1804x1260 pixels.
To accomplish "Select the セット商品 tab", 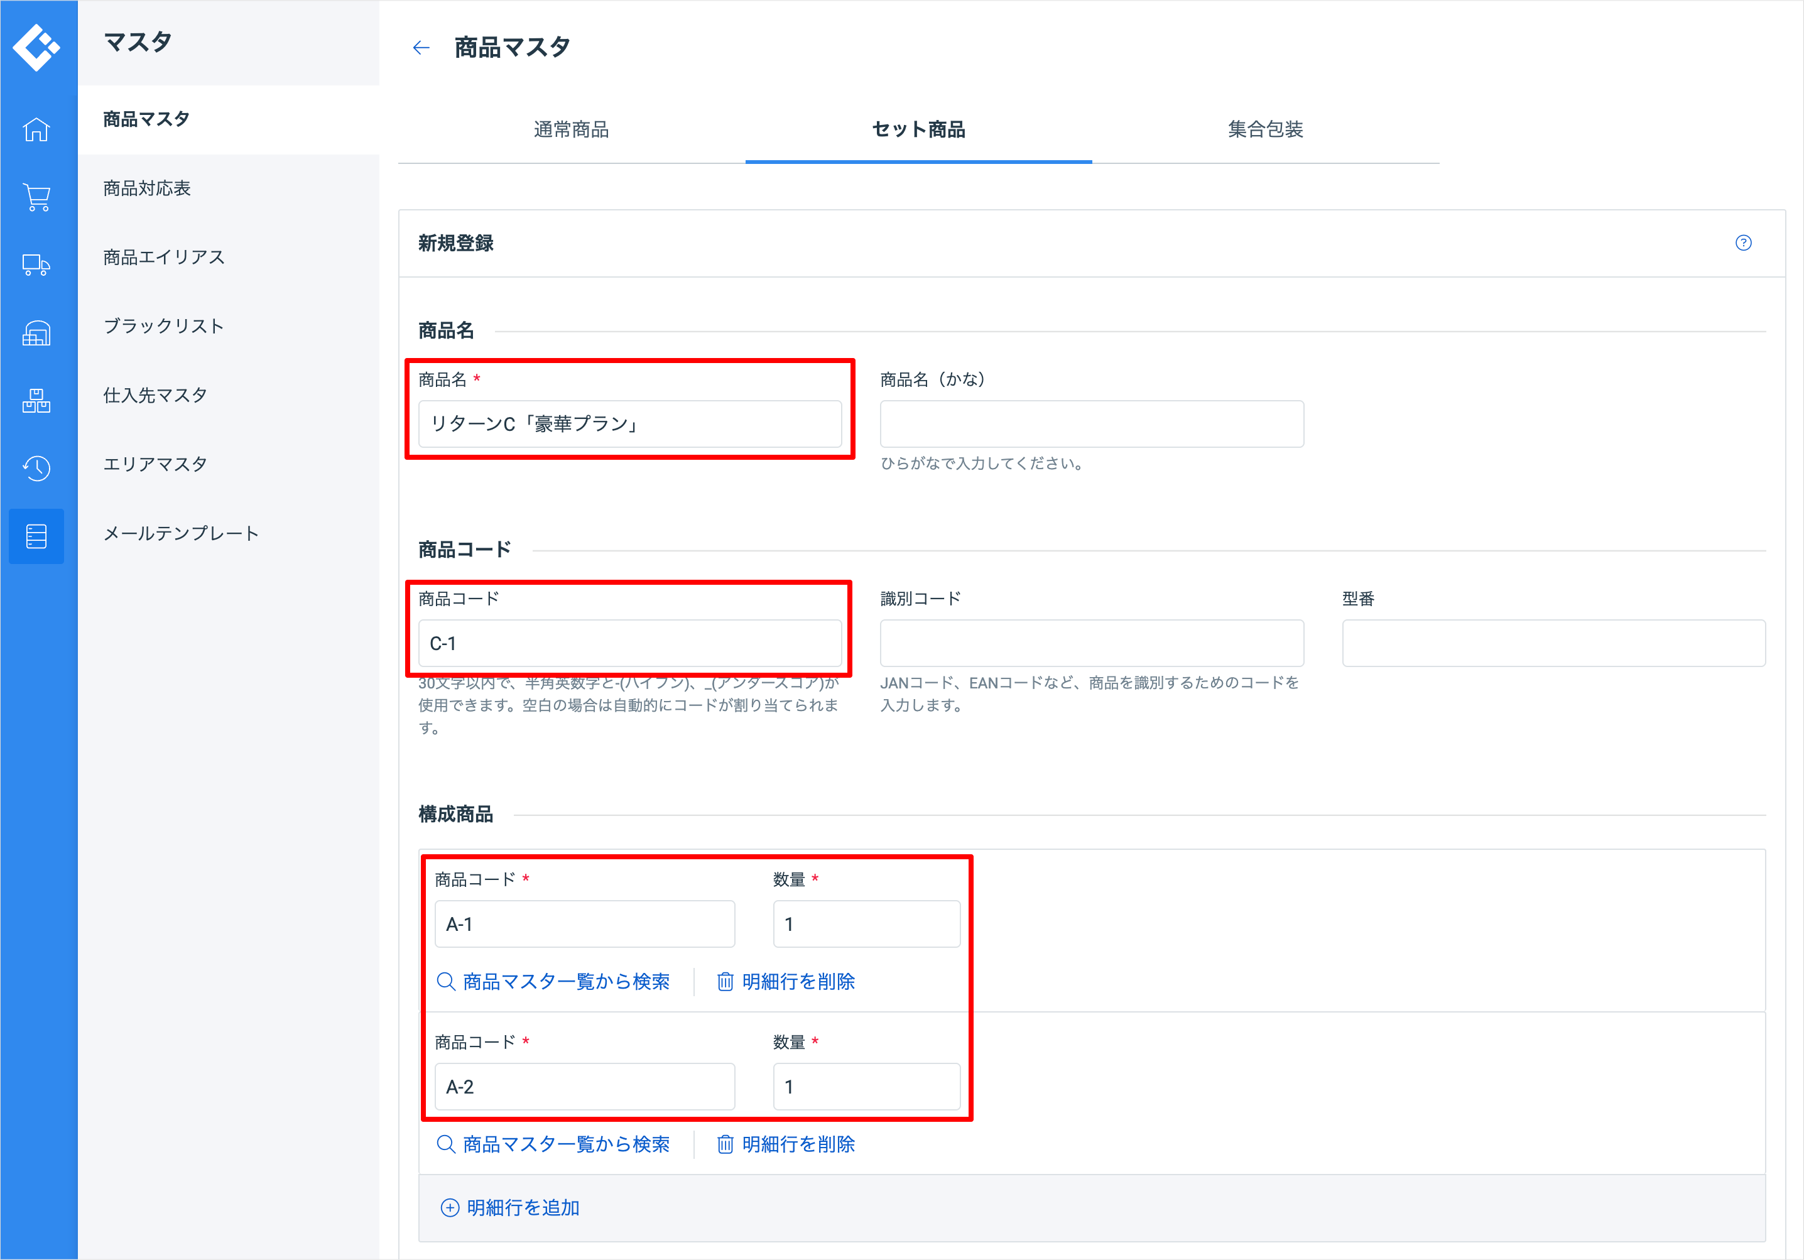I will point(918,129).
